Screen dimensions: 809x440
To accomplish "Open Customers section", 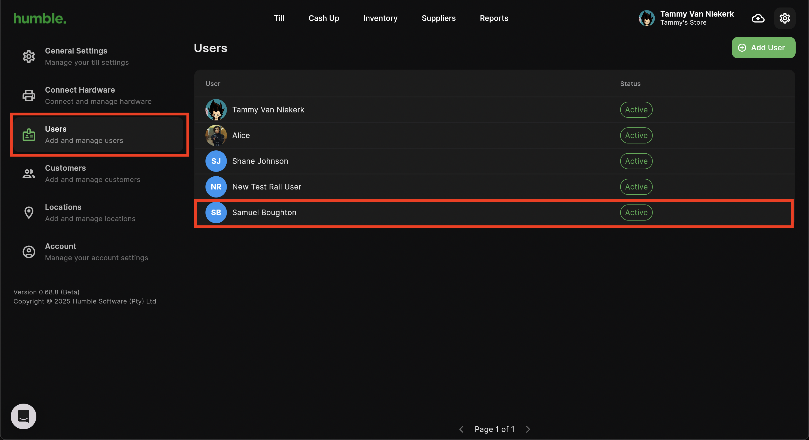I will point(98,174).
